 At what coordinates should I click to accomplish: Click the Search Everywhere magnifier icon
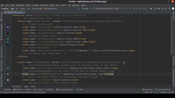click(170, 8)
